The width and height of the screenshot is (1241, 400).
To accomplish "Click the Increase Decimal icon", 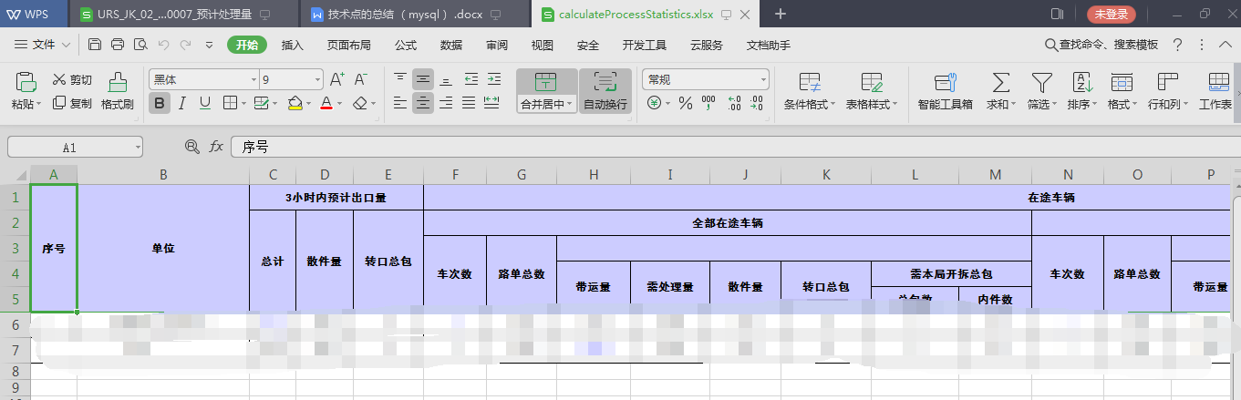I will tap(734, 103).
